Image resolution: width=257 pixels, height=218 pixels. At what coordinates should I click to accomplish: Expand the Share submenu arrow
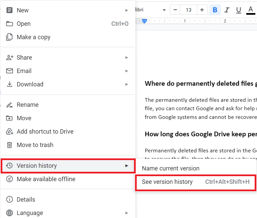point(127,58)
